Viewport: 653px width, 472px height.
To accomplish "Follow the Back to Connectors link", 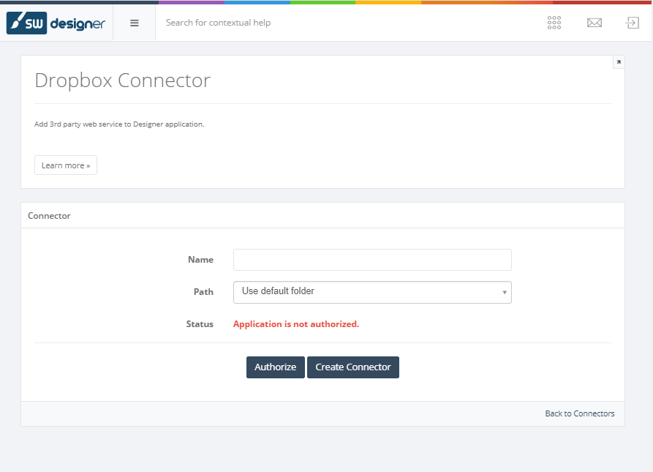I will [x=580, y=413].
